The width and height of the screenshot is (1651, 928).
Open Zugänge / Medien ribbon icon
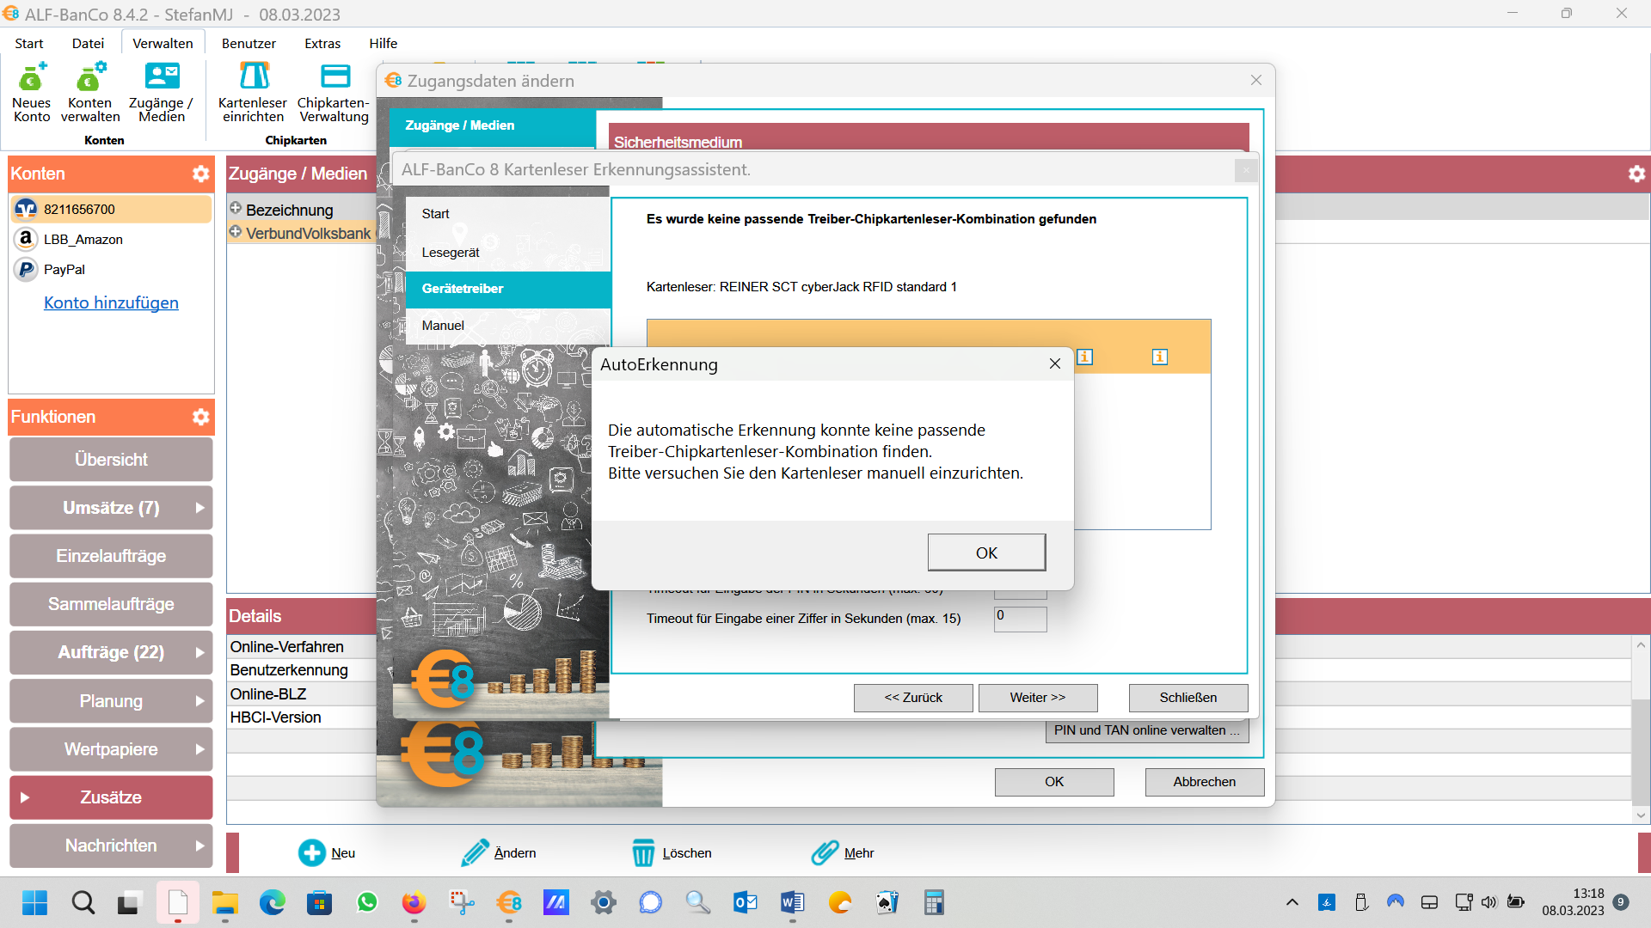tap(162, 92)
